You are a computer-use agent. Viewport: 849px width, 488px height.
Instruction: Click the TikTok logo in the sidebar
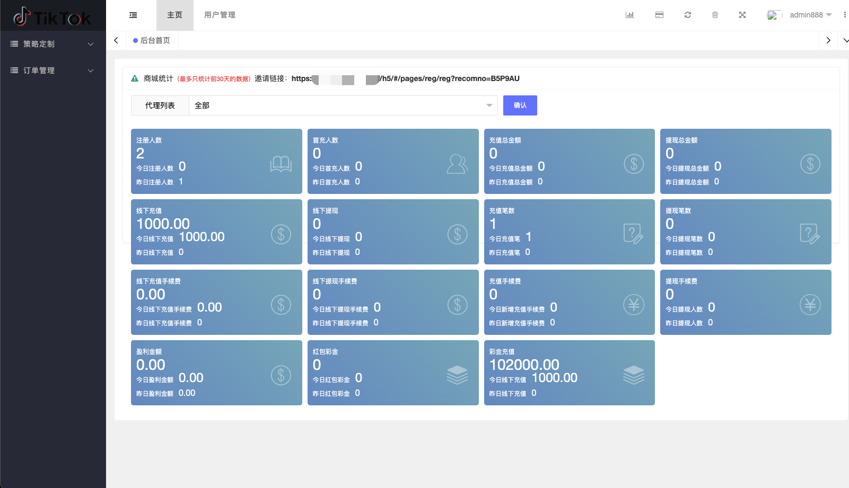point(52,17)
